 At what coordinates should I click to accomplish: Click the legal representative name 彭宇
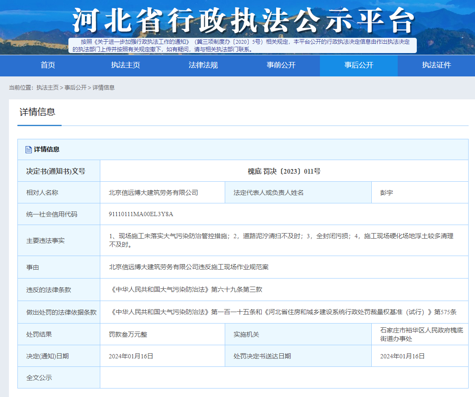386,192
